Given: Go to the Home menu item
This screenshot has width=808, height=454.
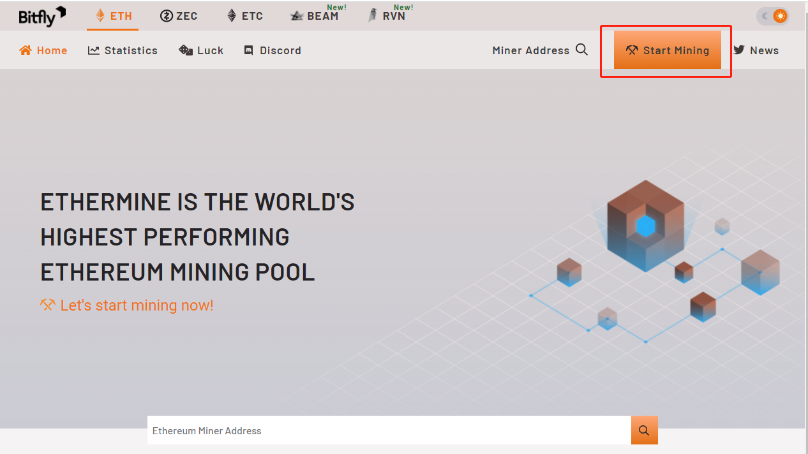Looking at the screenshot, I should 43,50.
